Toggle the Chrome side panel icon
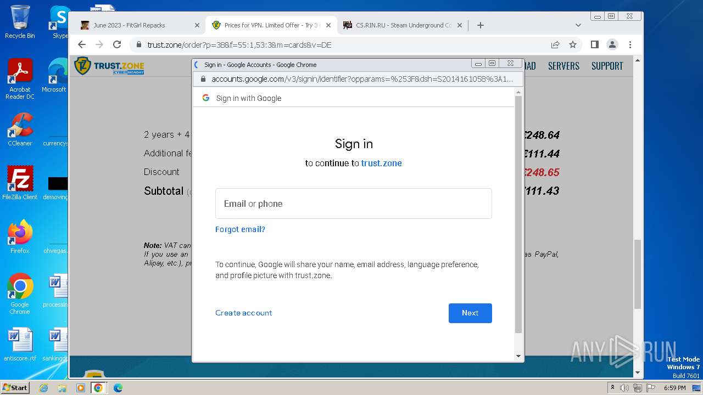Viewport: 703px width, 395px height. pos(594,44)
